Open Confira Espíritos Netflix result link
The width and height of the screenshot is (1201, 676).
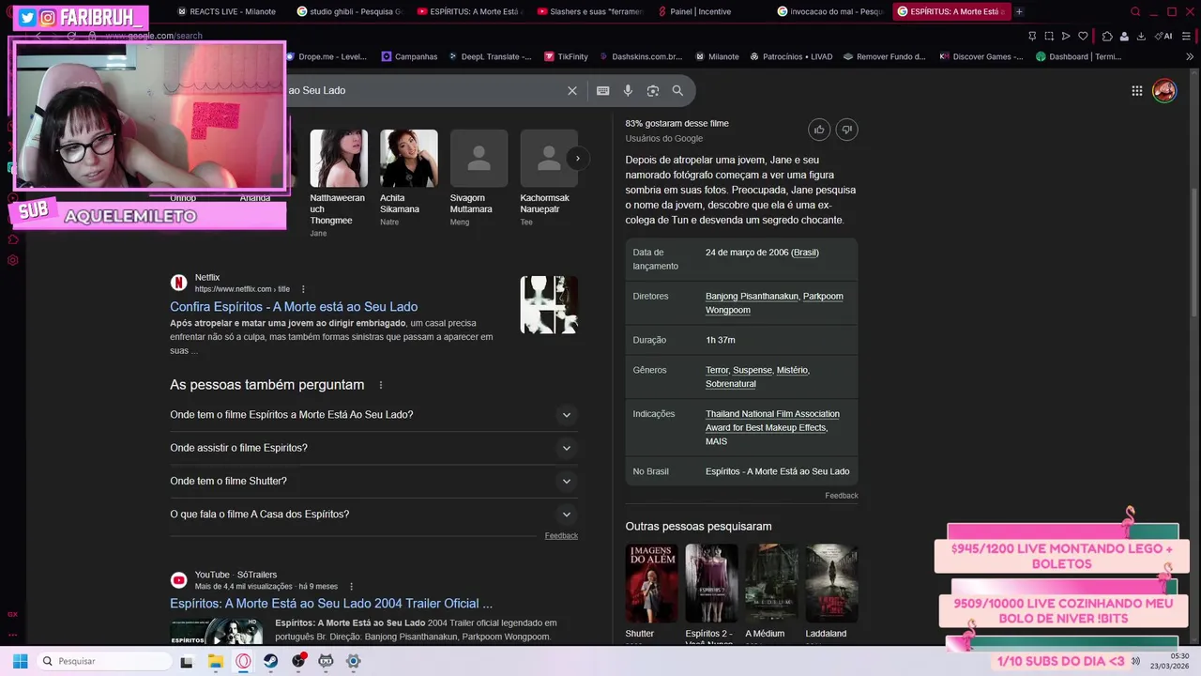tap(294, 307)
